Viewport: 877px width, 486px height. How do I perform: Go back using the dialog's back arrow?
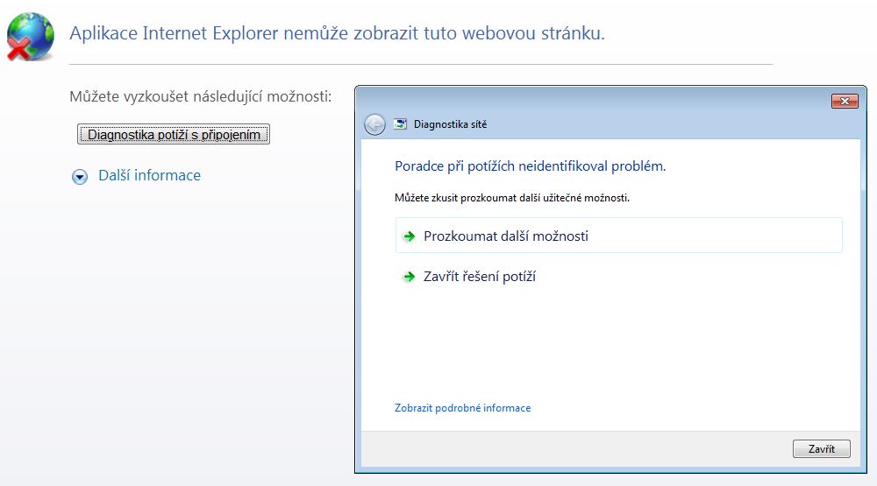click(x=374, y=124)
